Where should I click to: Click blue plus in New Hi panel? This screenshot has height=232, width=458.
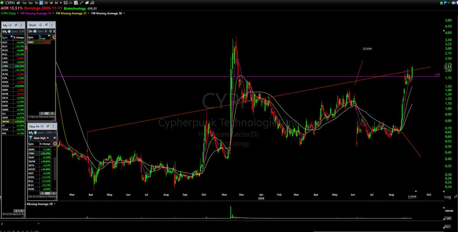(36, 132)
